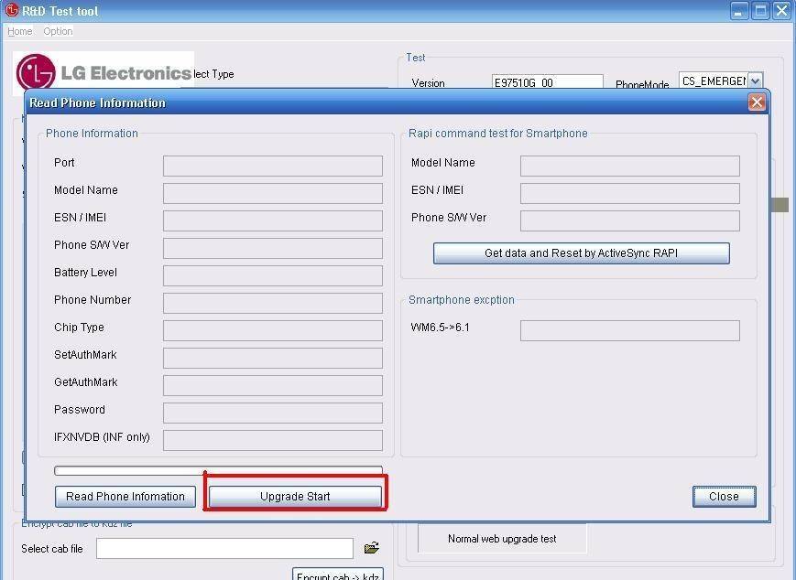Click the GetAuthMark field
The height and width of the screenshot is (580, 796).
[x=273, y=385]
